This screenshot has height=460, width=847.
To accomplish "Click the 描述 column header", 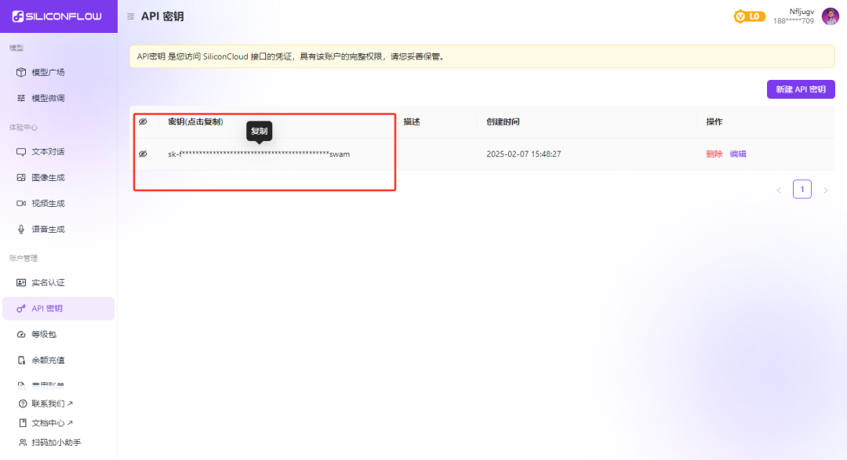I will [412, 121].
